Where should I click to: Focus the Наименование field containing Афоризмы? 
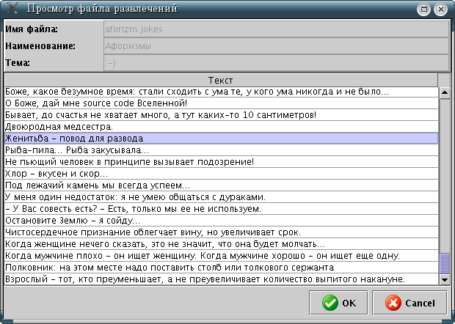[275, 46]
